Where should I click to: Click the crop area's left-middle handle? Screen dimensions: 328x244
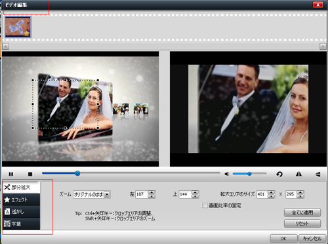pyautogui.click(x=33, y=104)
